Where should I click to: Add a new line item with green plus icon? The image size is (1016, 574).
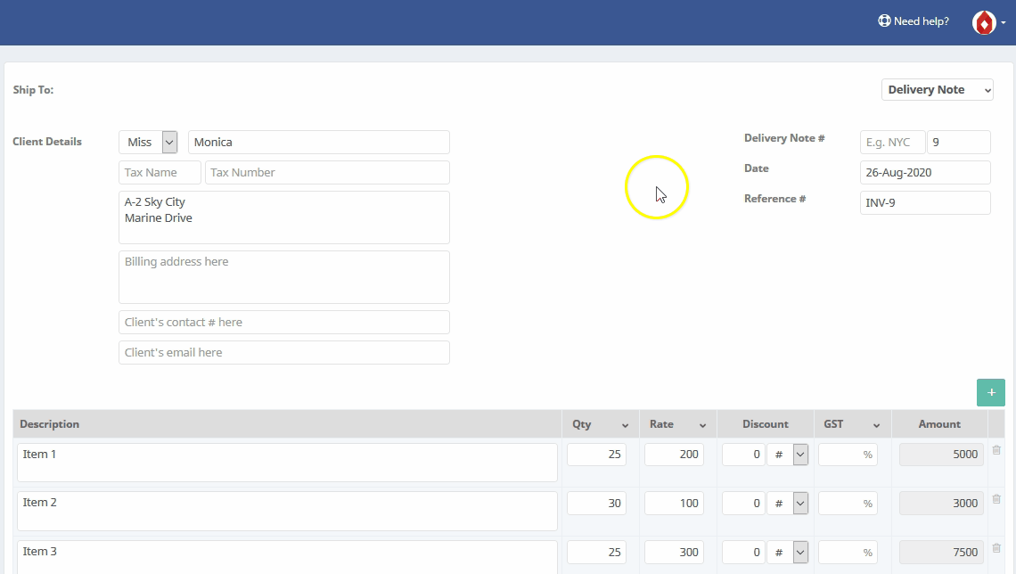click(x=990, y=392)
